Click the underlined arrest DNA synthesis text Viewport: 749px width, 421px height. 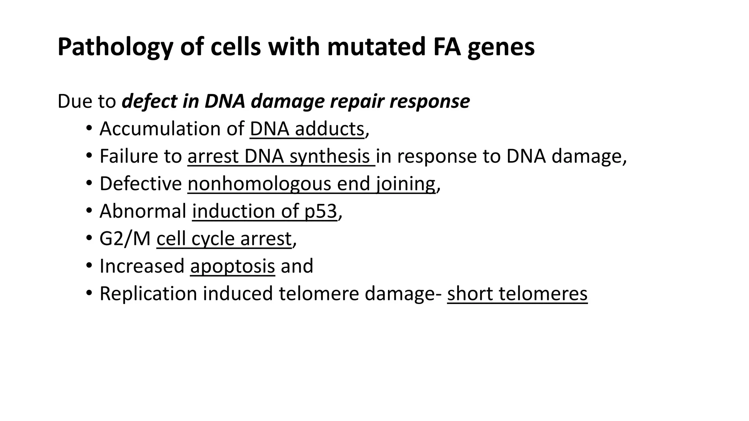click(281, 156)
